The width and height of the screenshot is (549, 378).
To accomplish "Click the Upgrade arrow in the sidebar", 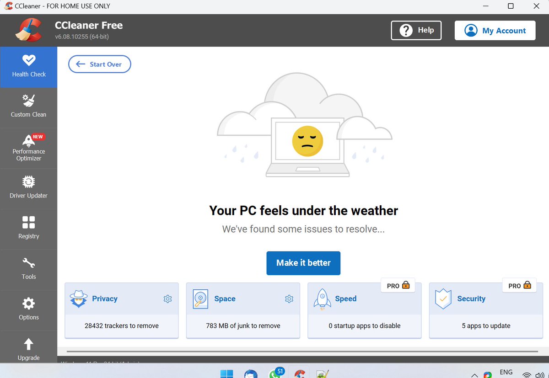I will click(x=28, y=344).
